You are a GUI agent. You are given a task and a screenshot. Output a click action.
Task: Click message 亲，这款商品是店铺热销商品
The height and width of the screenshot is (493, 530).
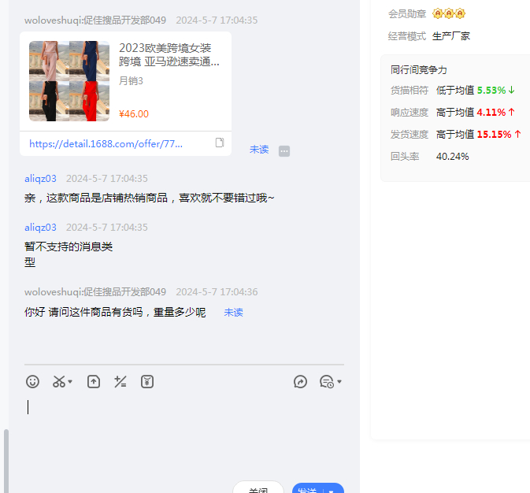(149, 198)
